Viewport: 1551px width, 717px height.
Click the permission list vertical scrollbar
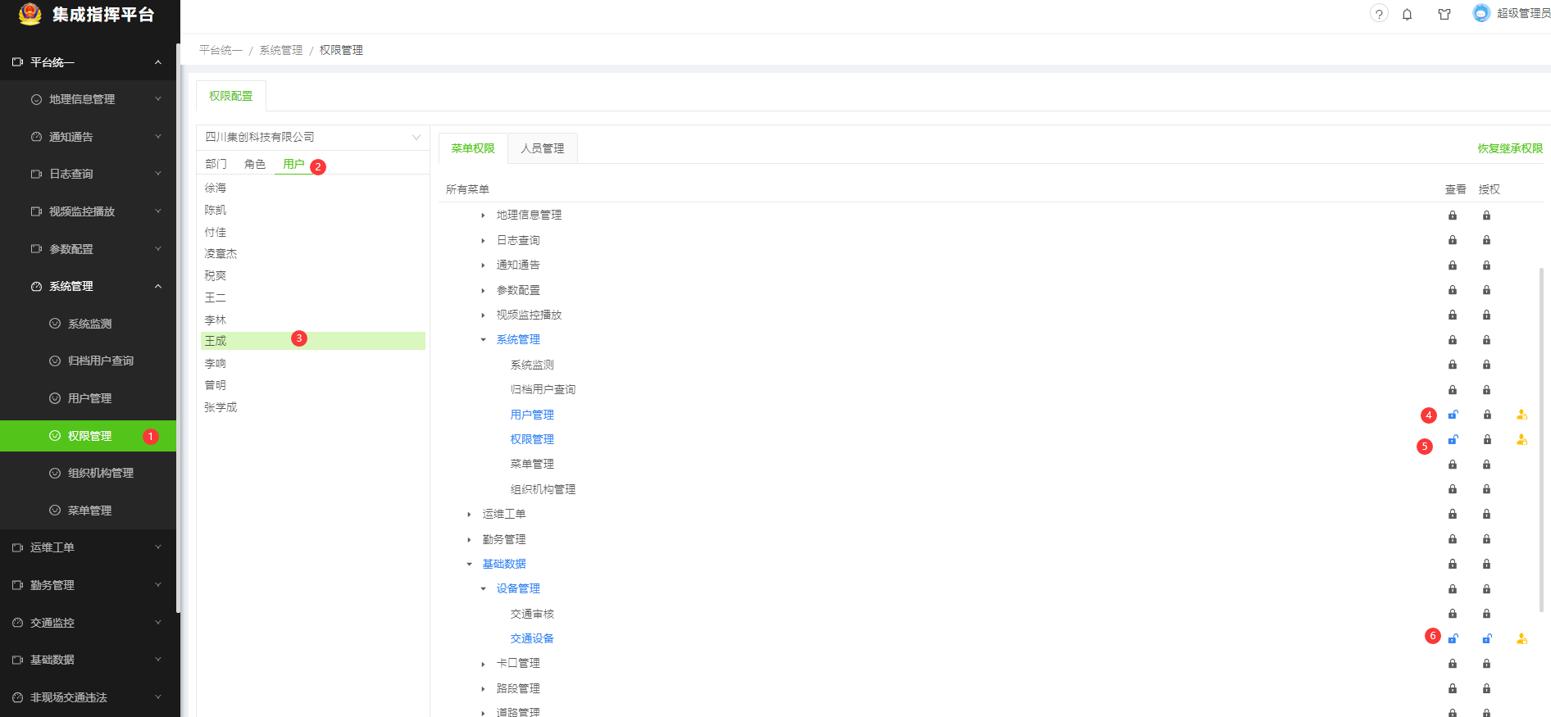point(1541,440)
